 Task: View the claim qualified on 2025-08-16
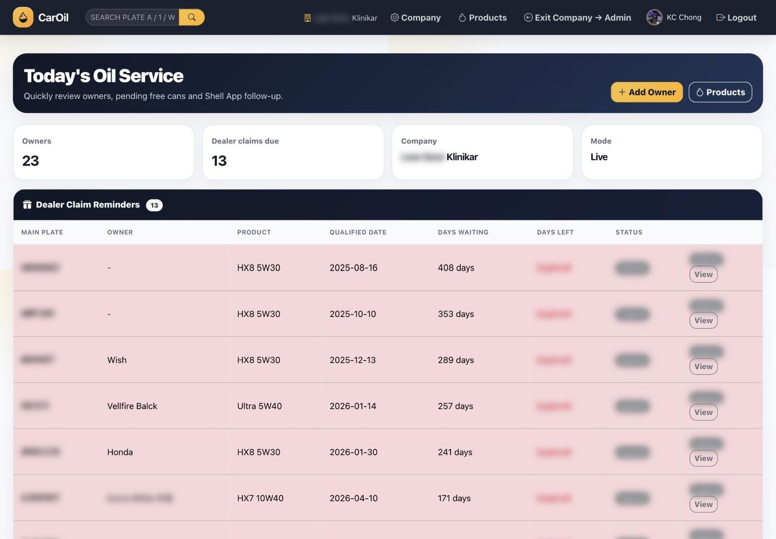tap(703, 274)
